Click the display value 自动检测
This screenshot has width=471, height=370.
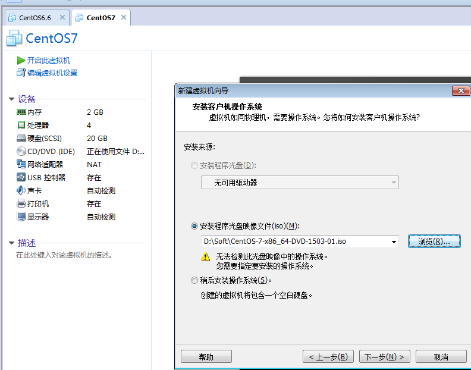pyautogui.click(x=101, y=217)
